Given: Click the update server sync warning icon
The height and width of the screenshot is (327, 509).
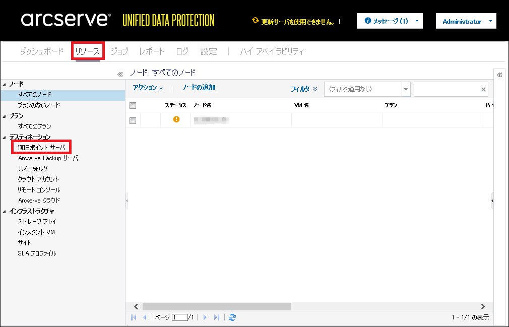Looking at the screenshot, I should click(x=256, y=21).
